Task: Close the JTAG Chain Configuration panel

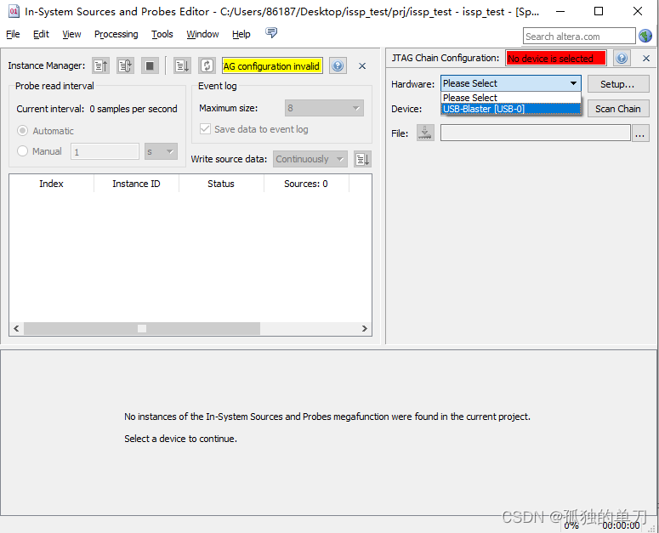Action: pos(646,59)
